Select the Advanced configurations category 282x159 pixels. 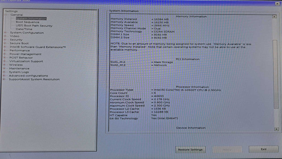coord(29,75)
